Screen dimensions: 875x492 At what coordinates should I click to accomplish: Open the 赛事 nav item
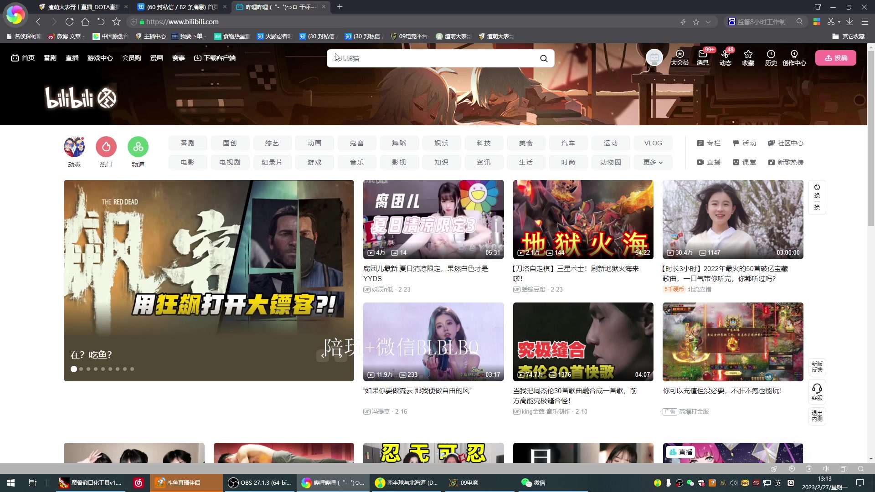coord(179,58)
